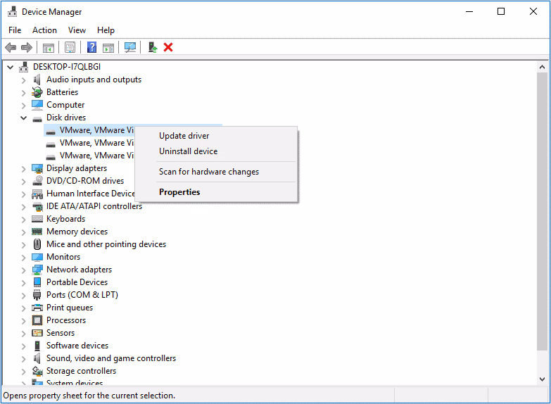
Task: Click the Batteries category icon
Action: (37, 92)
